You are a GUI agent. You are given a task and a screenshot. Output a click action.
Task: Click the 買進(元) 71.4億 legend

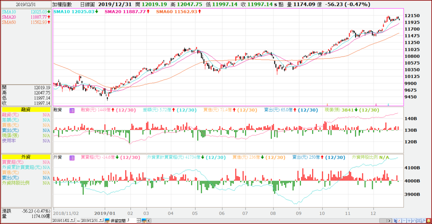[x=230, y=110]
